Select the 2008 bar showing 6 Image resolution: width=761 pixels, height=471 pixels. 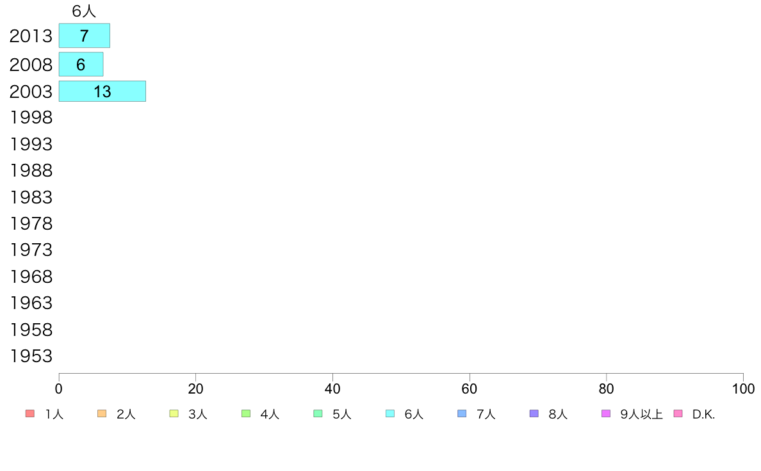[x=81, y=64]
